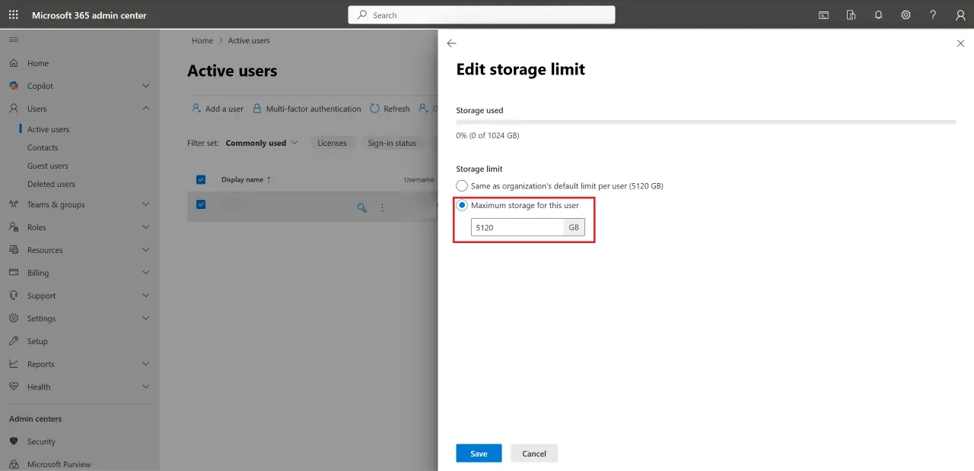Save the storage limit changes
This screenshot has width=974, height=471.
pyautogui.click(x=479, y=454)
